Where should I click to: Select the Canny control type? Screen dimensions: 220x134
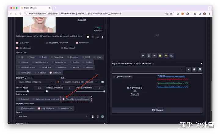tap(31, 57)
